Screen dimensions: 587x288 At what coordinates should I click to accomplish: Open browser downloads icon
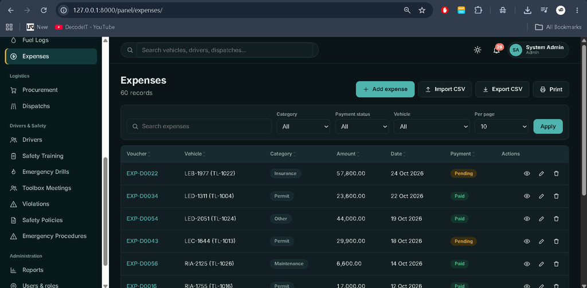527,10
